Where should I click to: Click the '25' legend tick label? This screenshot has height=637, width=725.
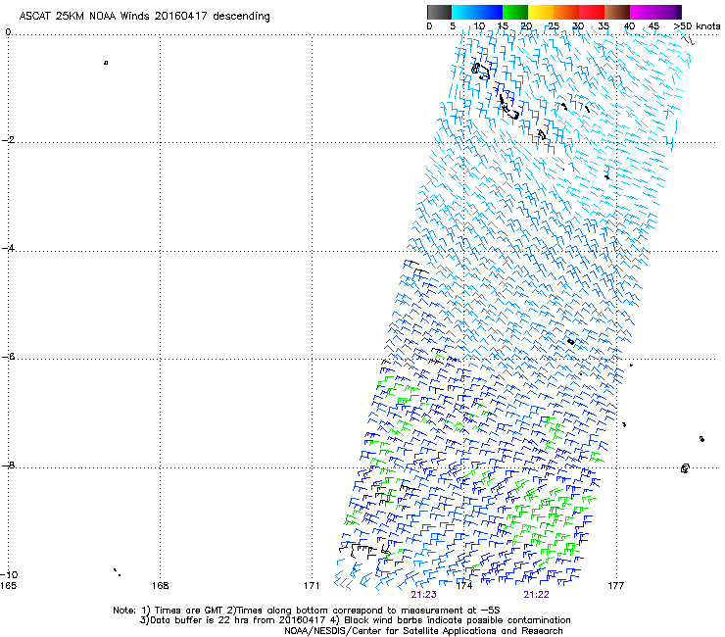click(554, 26)
